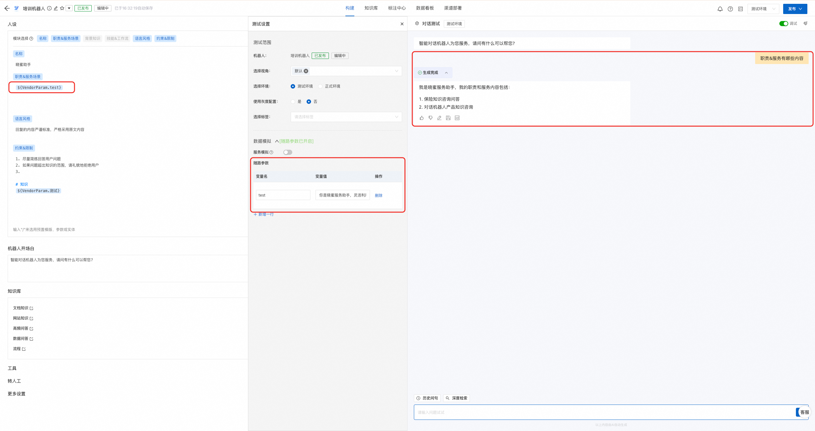Screen dimensions: 815x431
Task: Toggle the 技能&工作流 module chip
Action: [117, 39]
